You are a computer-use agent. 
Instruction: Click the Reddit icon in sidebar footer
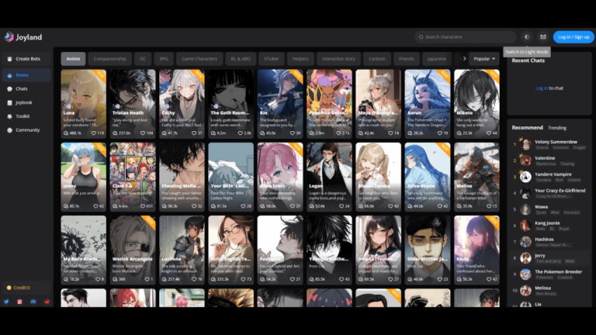pos(47,302)
